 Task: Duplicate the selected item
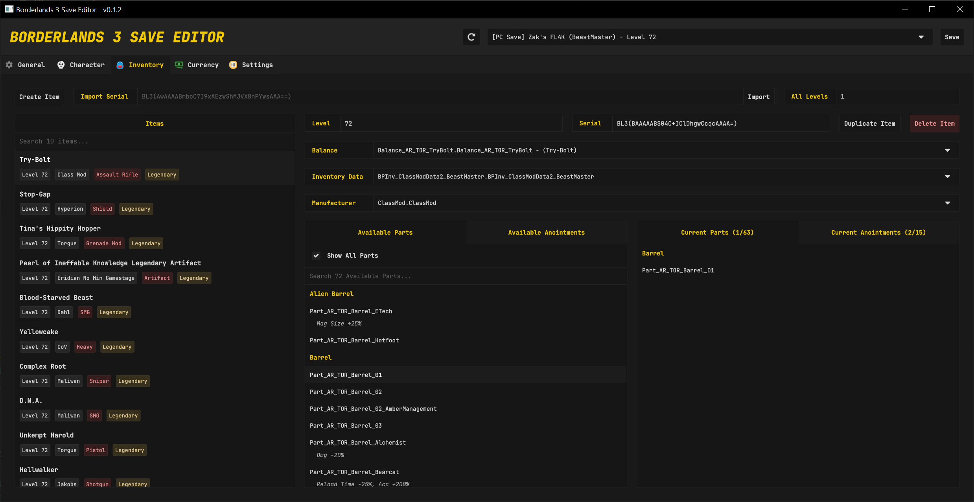pos(869,123)
